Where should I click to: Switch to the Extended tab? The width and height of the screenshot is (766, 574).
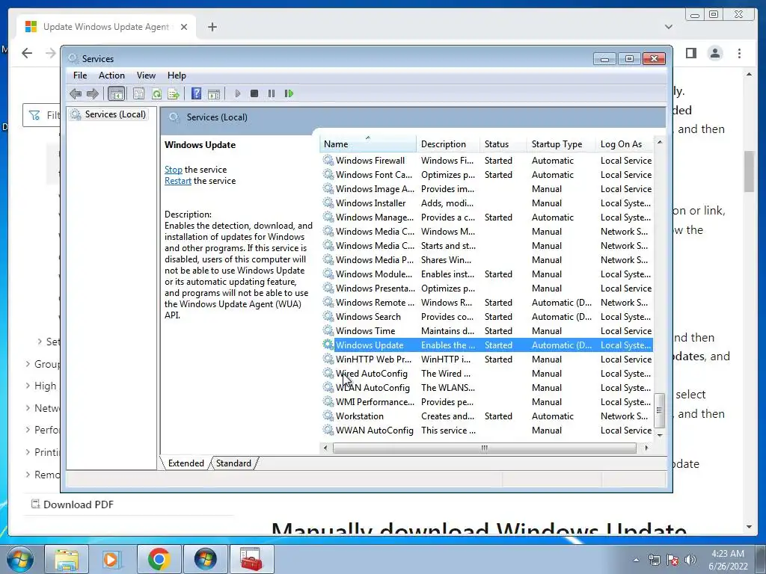[186, 463]
